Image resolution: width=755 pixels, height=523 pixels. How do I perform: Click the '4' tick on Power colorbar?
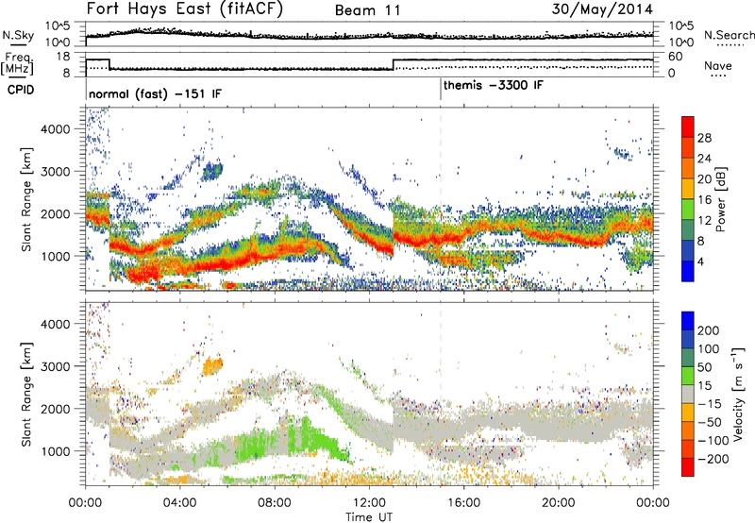701,261
